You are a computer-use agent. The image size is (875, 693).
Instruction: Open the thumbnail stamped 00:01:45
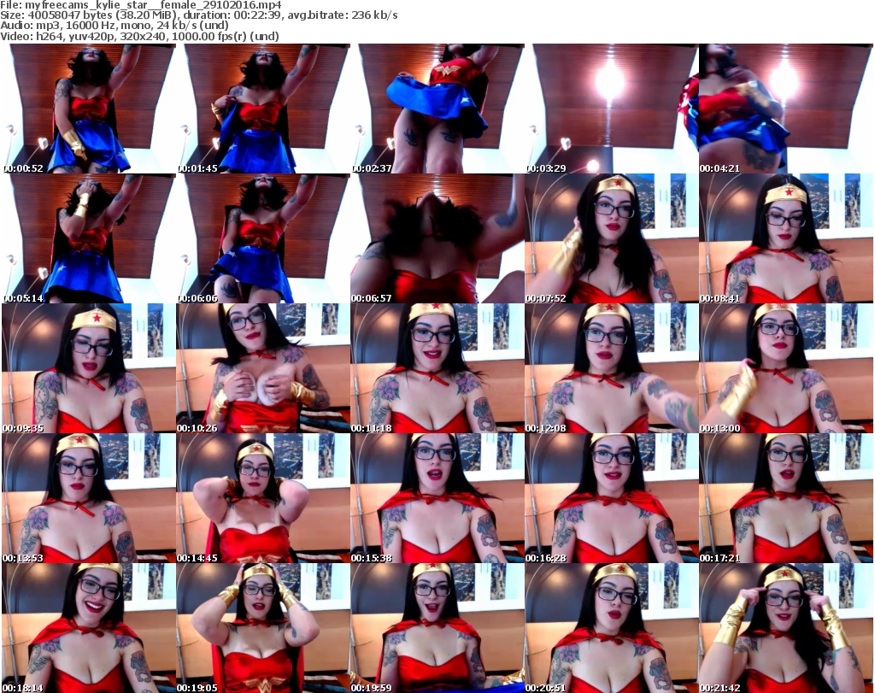(x=263, y=109)
